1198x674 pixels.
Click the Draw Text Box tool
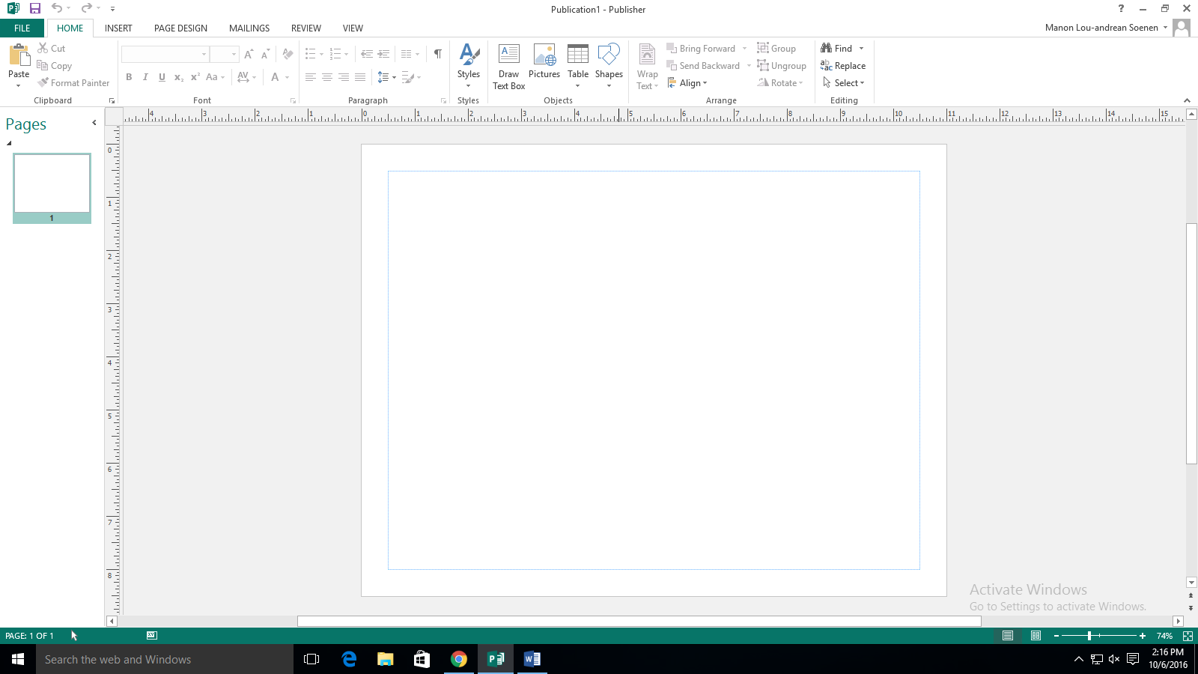508,66
